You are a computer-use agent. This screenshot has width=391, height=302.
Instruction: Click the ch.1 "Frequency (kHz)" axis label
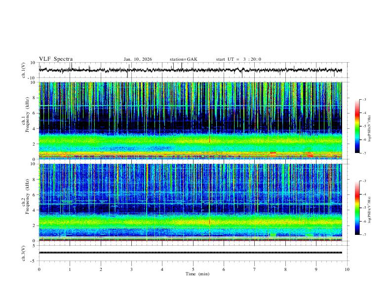pyautogui.click(x=27, y=114)
